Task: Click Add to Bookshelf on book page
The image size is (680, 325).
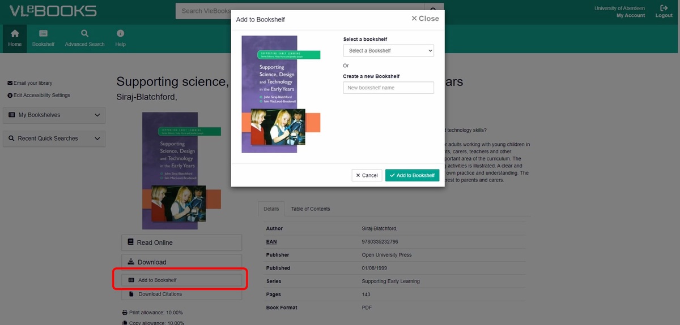Action: point(182,280)
